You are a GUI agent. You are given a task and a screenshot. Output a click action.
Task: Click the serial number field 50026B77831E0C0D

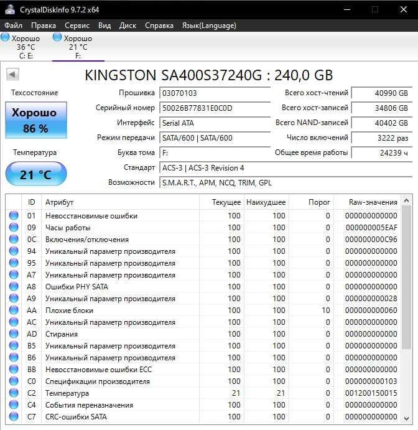click(215, 108)
